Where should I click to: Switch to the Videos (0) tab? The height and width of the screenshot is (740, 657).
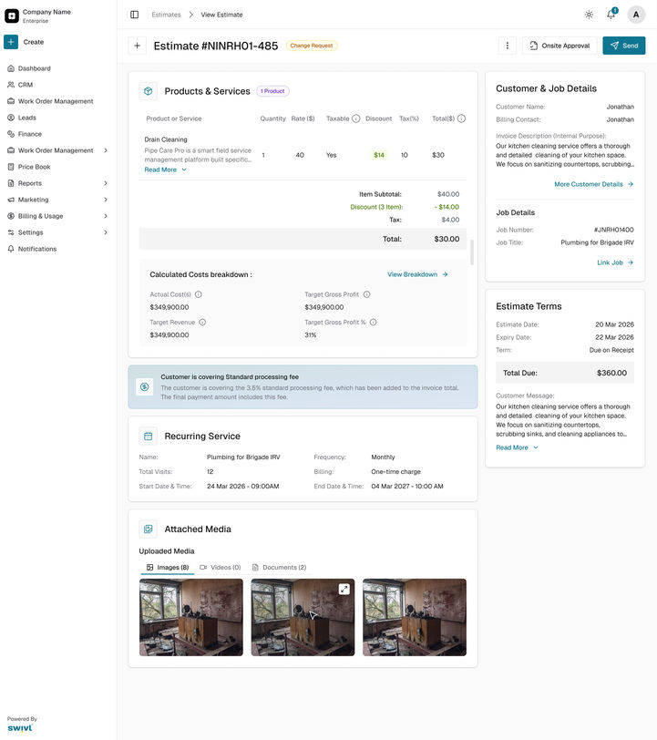click(221, 567)
